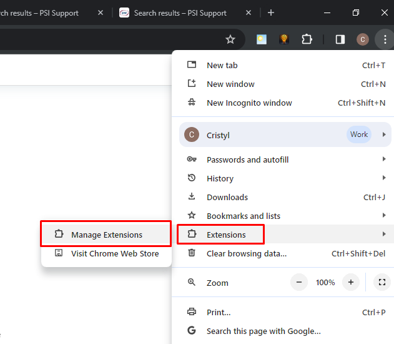Decrease zoom with the minus button
The height and width of the screenshot is (344, 394).
(x=298, y=282)
